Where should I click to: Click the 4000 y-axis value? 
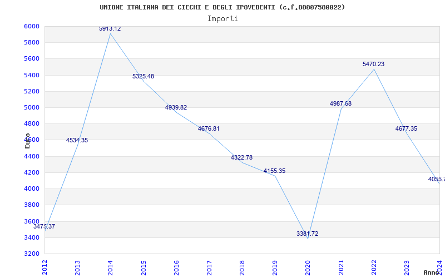[x=32, y=188]
